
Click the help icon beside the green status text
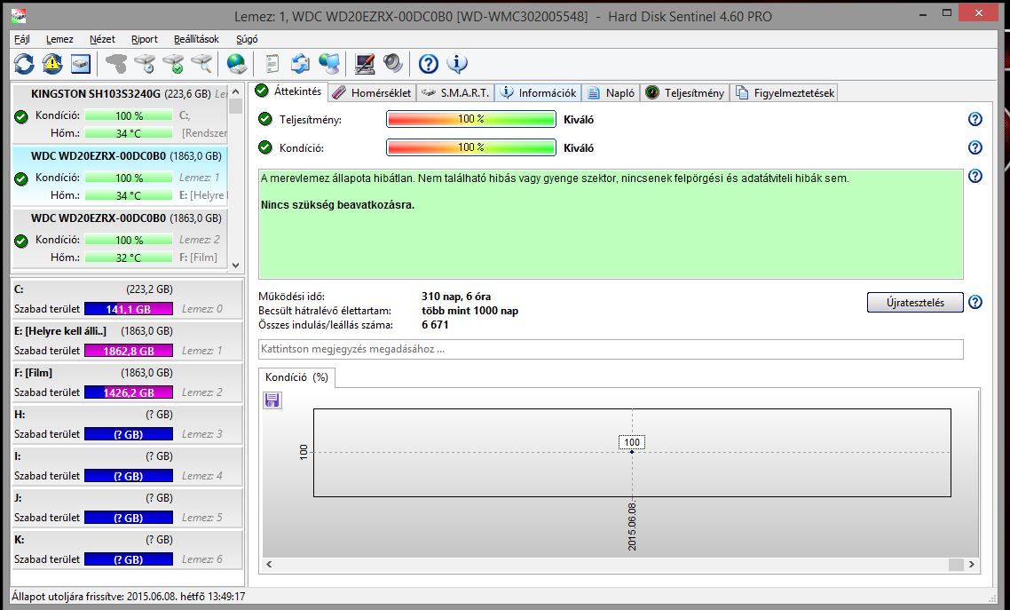[x=975, y=176]
